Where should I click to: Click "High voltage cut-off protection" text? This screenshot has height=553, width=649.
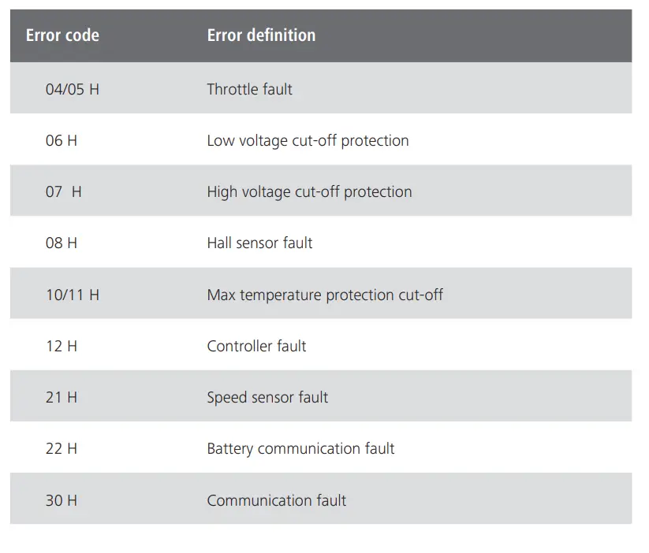click(x=309, y=192)
